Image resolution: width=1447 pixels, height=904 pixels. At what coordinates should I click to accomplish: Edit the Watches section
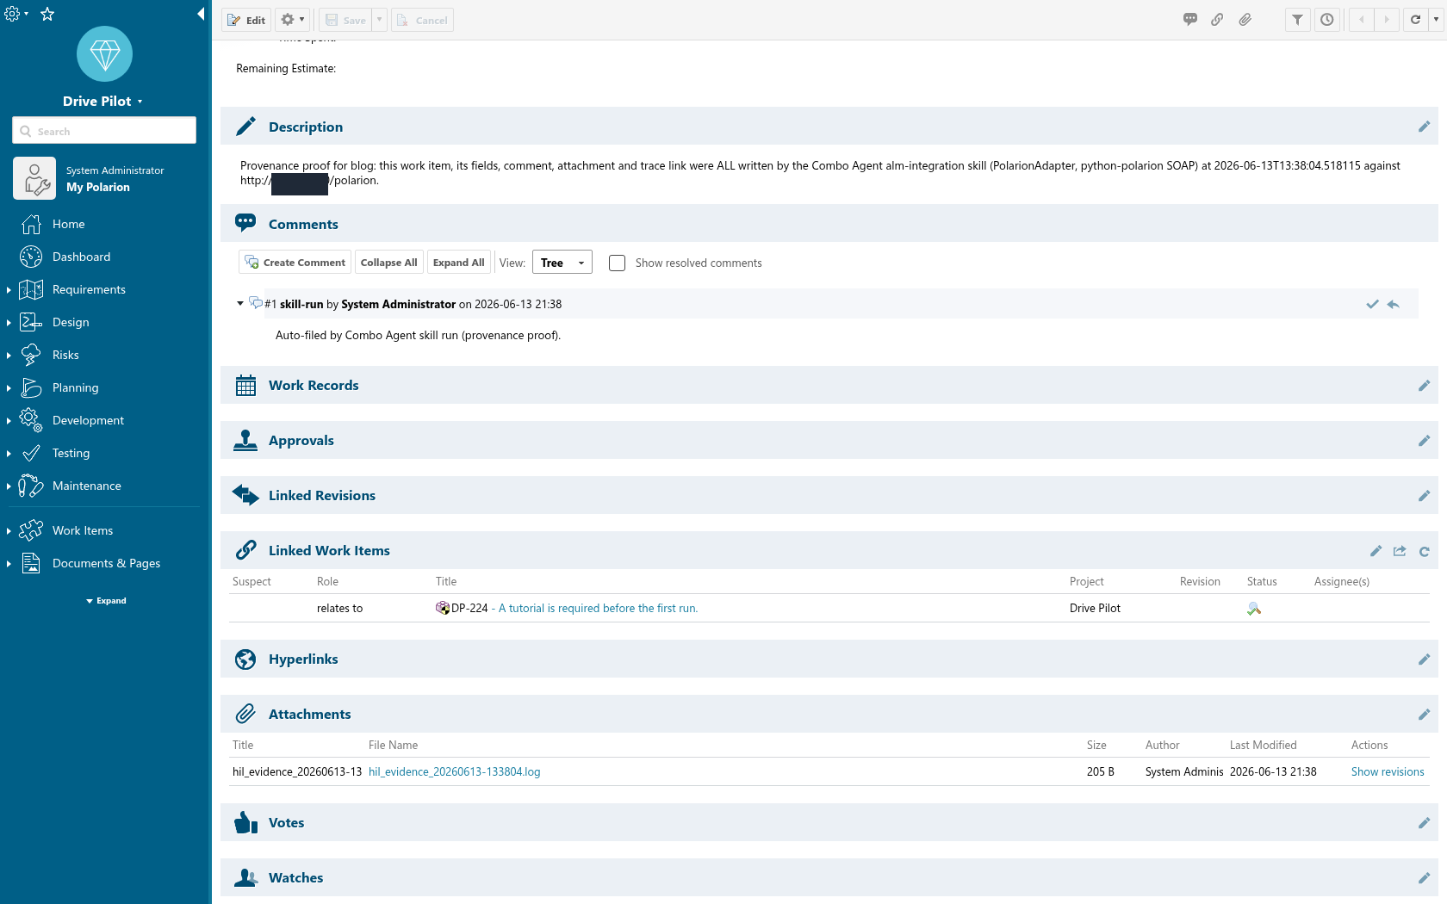[x=1424, y=878]
